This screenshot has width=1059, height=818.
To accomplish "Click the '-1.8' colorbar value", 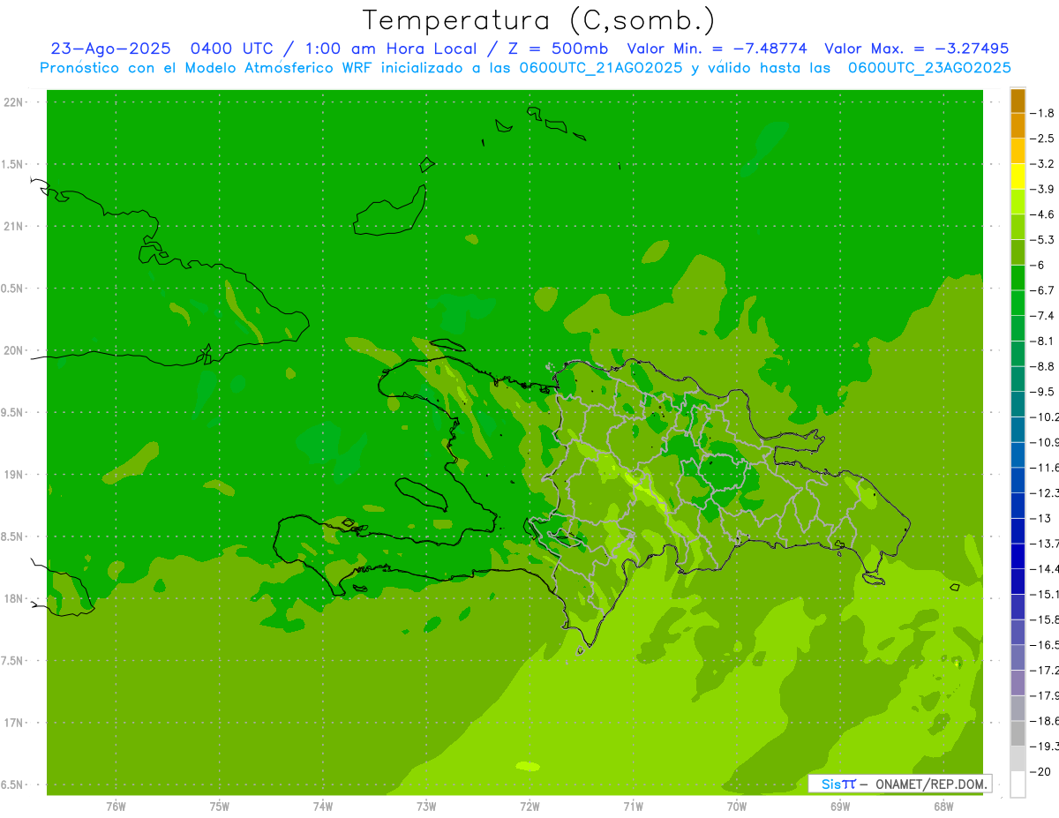I will 1044,114.
